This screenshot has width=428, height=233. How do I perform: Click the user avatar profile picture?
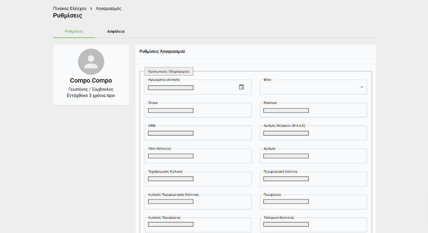(91, 62)
